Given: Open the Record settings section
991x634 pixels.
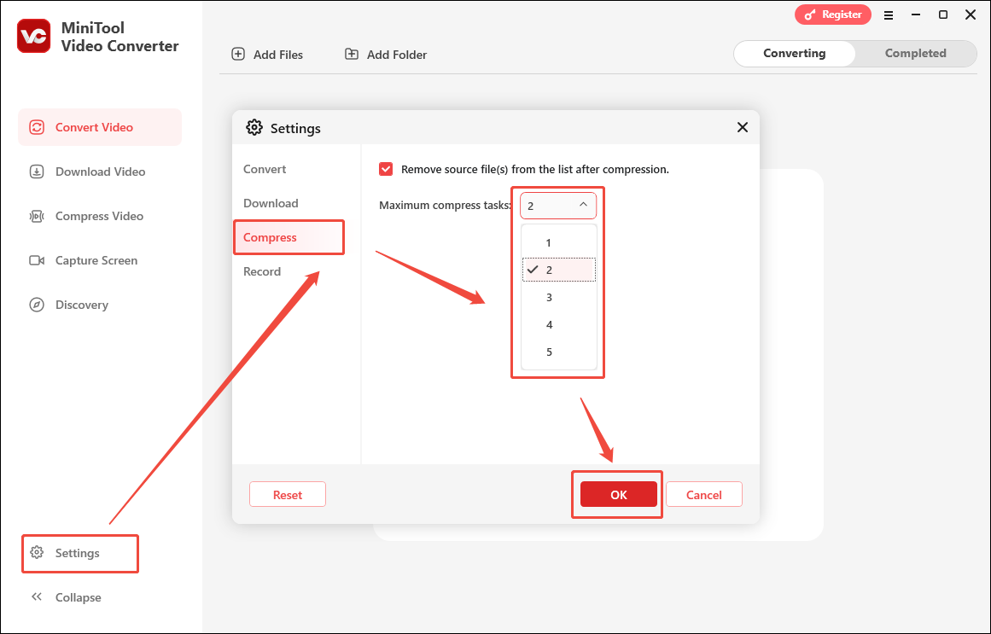Looking at the screenshot, I should [x=262, y=271].
